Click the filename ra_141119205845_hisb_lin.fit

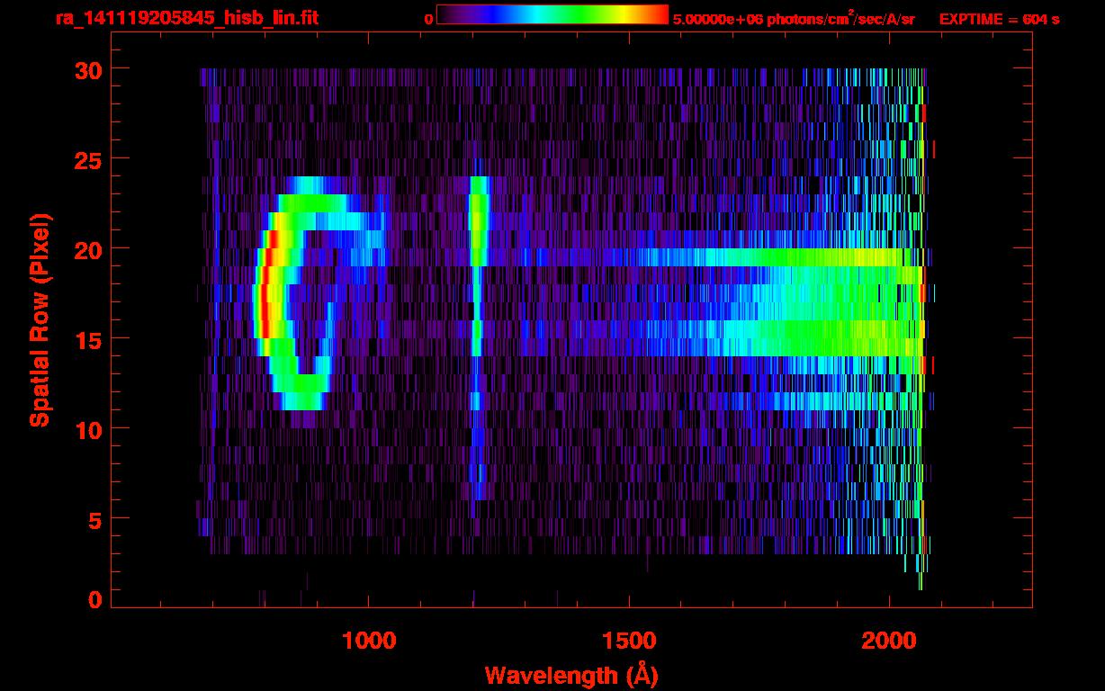[x=186, y=18]
